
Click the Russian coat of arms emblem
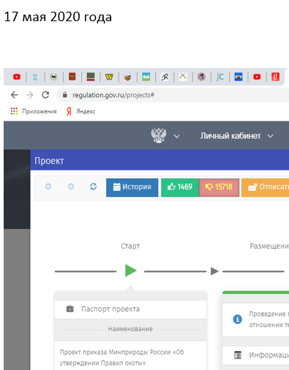click(159, 135)
